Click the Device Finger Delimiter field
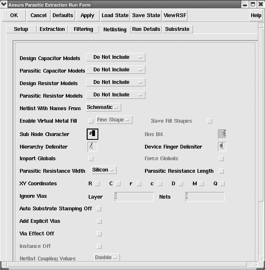 tap(222, 147)
